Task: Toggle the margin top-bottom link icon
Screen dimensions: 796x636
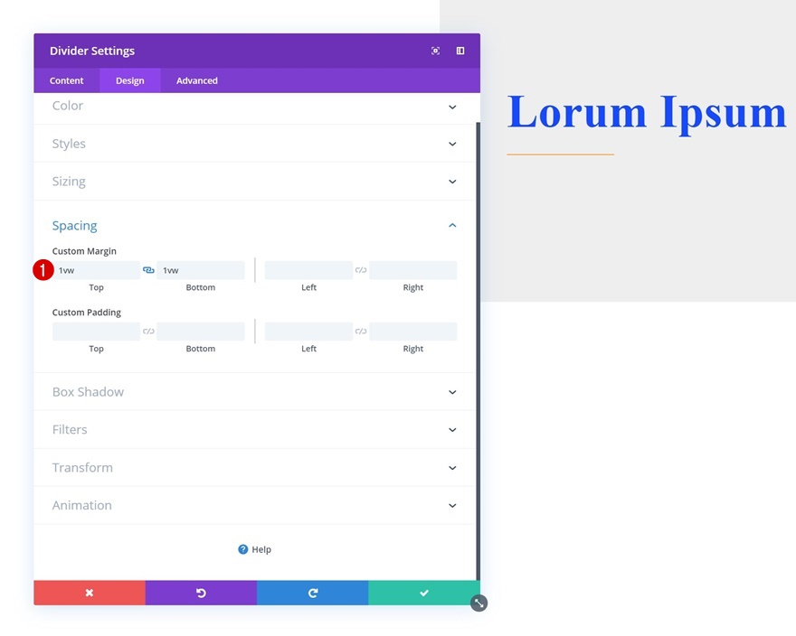Action: coord(148,270)
